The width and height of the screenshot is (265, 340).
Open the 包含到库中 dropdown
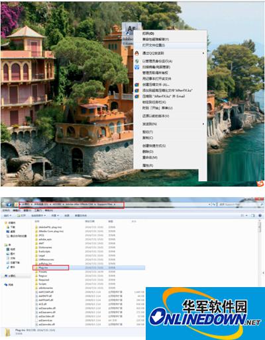[38, 216]
